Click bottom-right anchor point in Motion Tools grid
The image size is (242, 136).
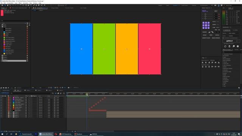pyautogui.click(x=208, y=28)
